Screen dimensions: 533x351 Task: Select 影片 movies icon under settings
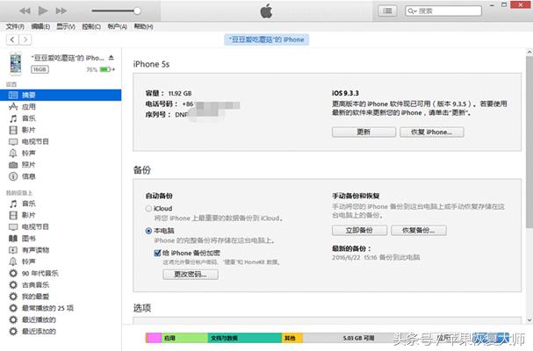tap(13, 130)
